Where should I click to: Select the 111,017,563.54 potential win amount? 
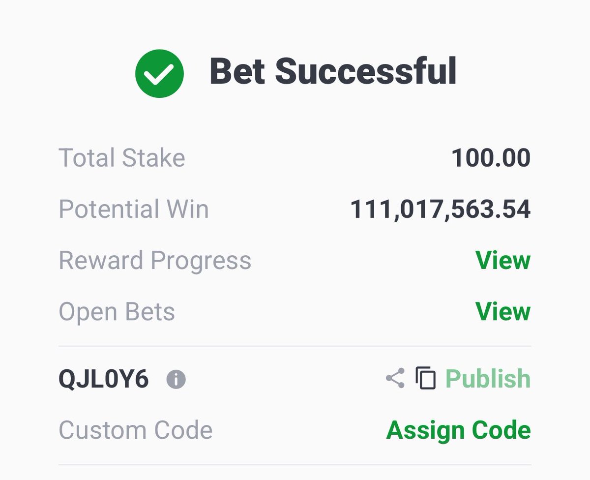[x=441, y=210]
